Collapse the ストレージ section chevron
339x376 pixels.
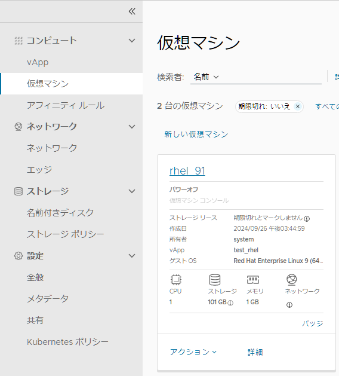click(132, 191)
